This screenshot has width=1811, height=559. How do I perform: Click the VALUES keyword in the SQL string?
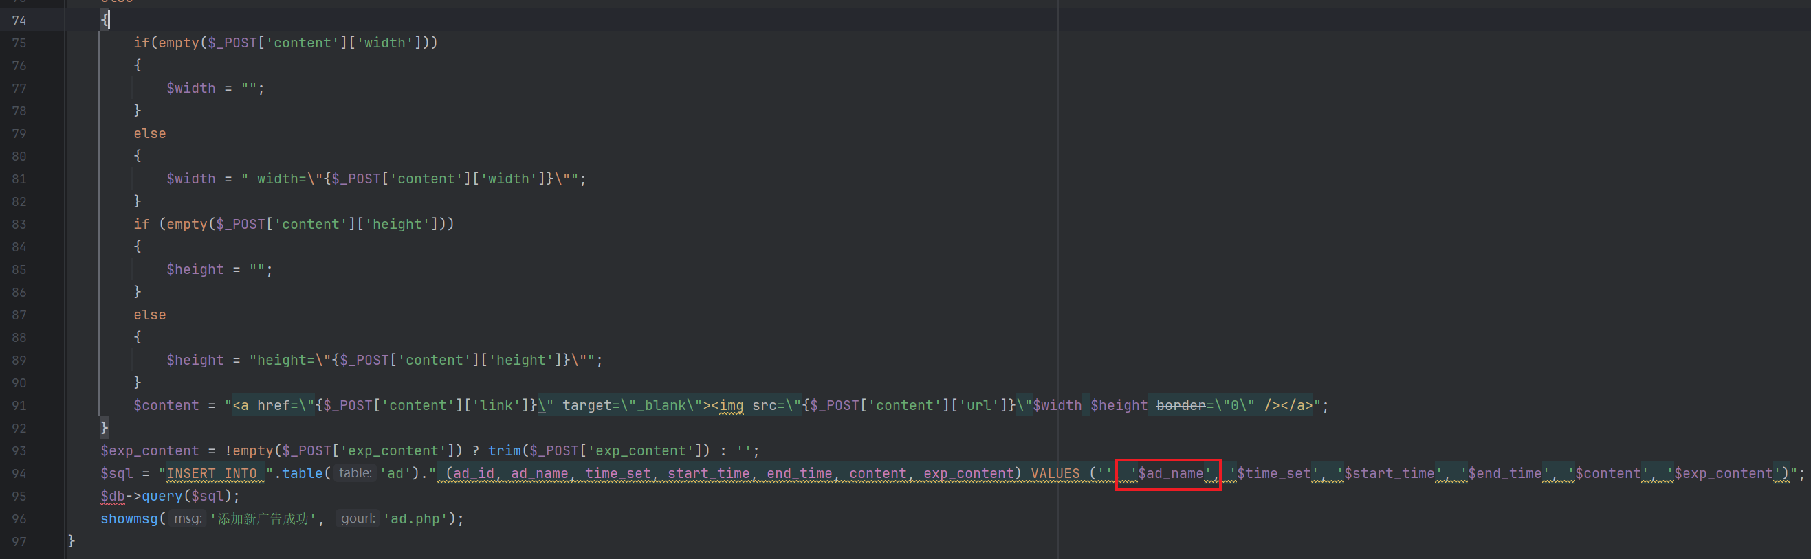point(1055,474)
